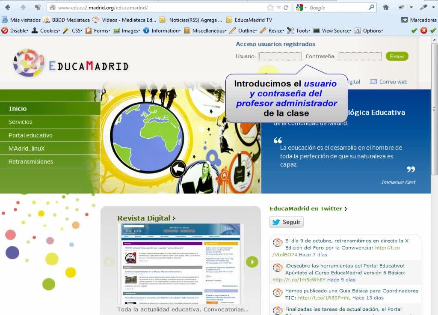This screenshot has height=315, width=438.
Task: Open the Cookies developer menu
Action: pos(46,30)
